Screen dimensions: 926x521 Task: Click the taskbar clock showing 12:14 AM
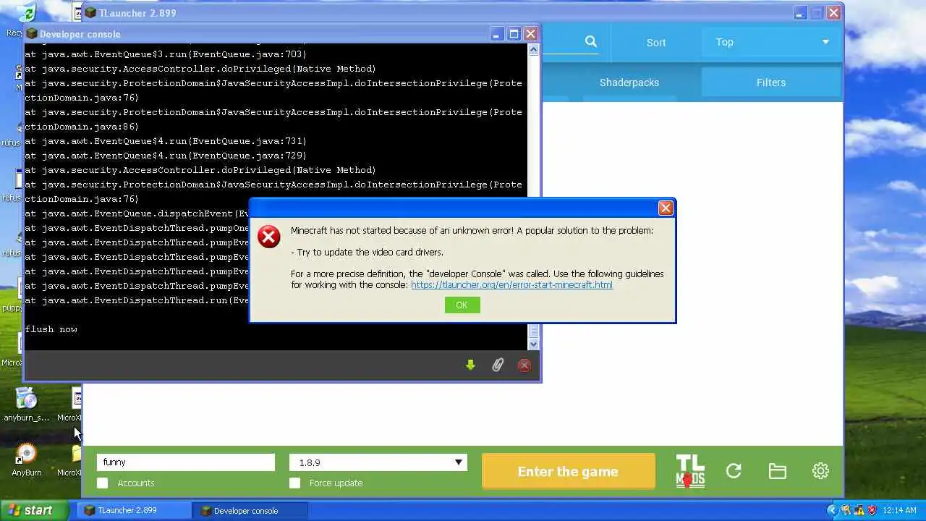899,510
